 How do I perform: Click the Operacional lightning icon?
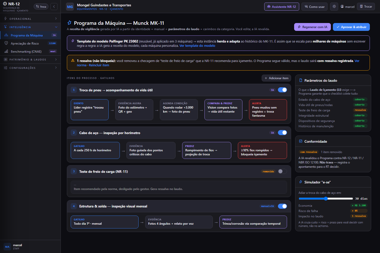pos(6,19)
